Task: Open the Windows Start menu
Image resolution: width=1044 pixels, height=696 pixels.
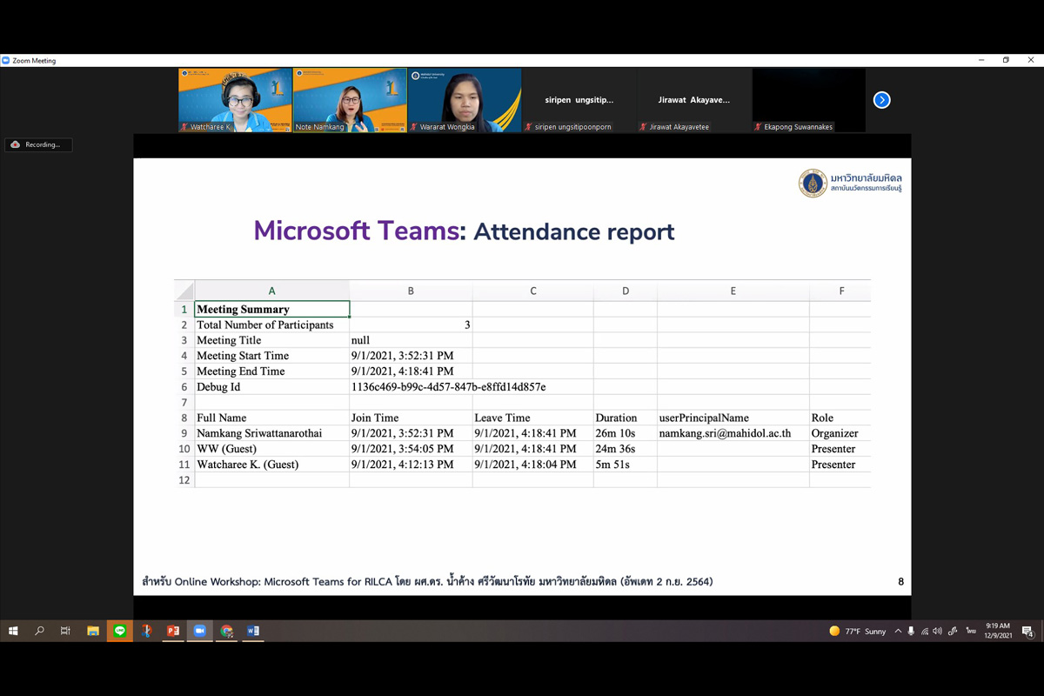Action: [13, 631]
